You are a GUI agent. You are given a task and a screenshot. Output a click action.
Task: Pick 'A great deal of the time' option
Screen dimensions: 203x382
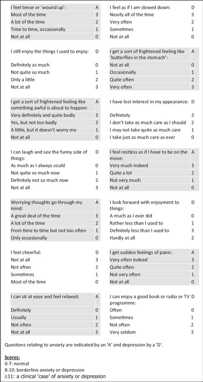click(36, 216)
